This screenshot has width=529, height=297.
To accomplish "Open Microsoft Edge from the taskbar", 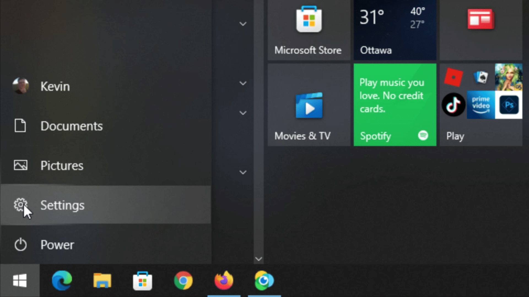I will pyautogui.click(x=62, y=280).
